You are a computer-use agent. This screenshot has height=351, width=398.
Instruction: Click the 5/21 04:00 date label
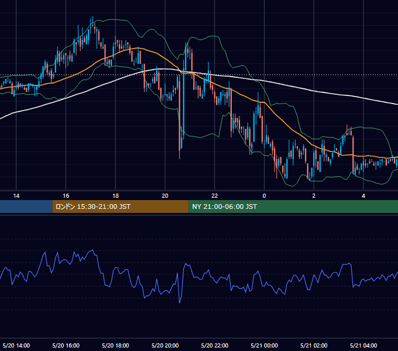pos(363,345)
